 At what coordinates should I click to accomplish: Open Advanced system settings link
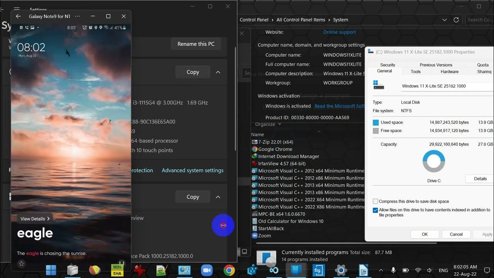[193, 170]
